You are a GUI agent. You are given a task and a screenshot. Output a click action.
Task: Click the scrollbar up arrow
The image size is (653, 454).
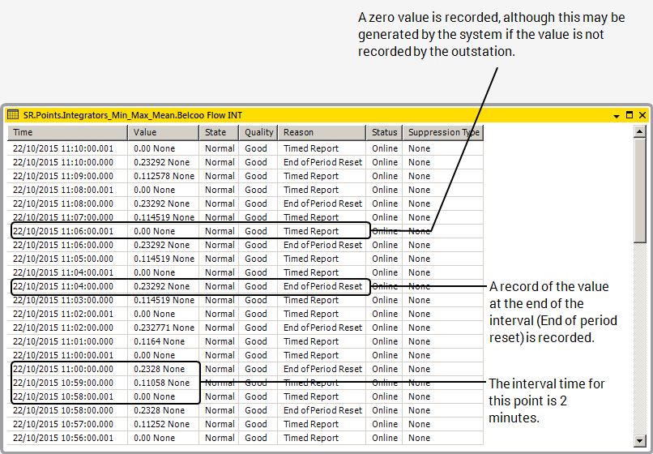tap(641, 131)
